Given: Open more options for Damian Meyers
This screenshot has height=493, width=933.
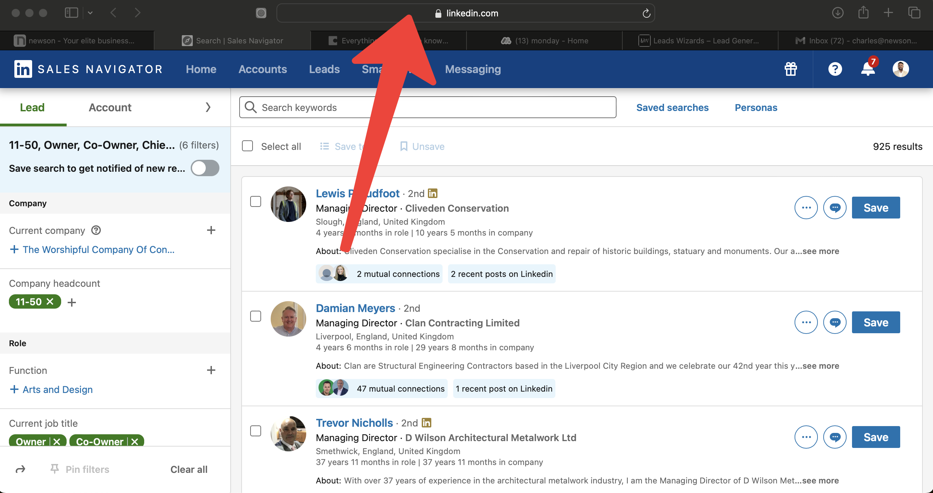Looking at the screenshot, I should [806, 322].
